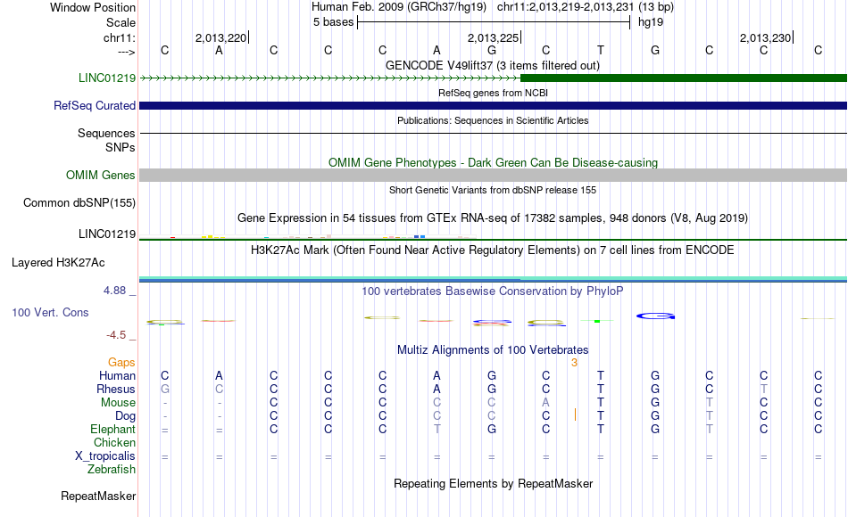
Task: Click the 'OMIM Gene Phenotypes' green track title
Action: 493,162
